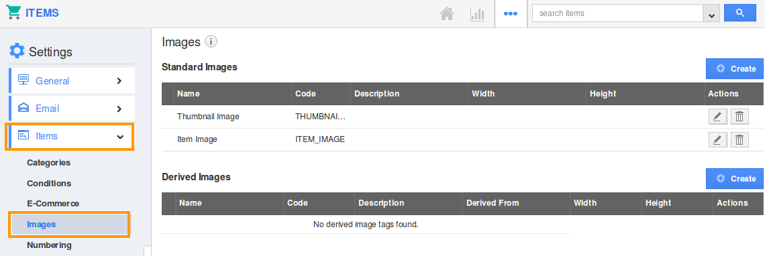Open the Numbering submenu item
The image size is (765, 256).
pos(49,245)
